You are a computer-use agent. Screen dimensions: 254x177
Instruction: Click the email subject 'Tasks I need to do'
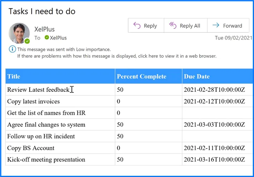pos(42,11)
